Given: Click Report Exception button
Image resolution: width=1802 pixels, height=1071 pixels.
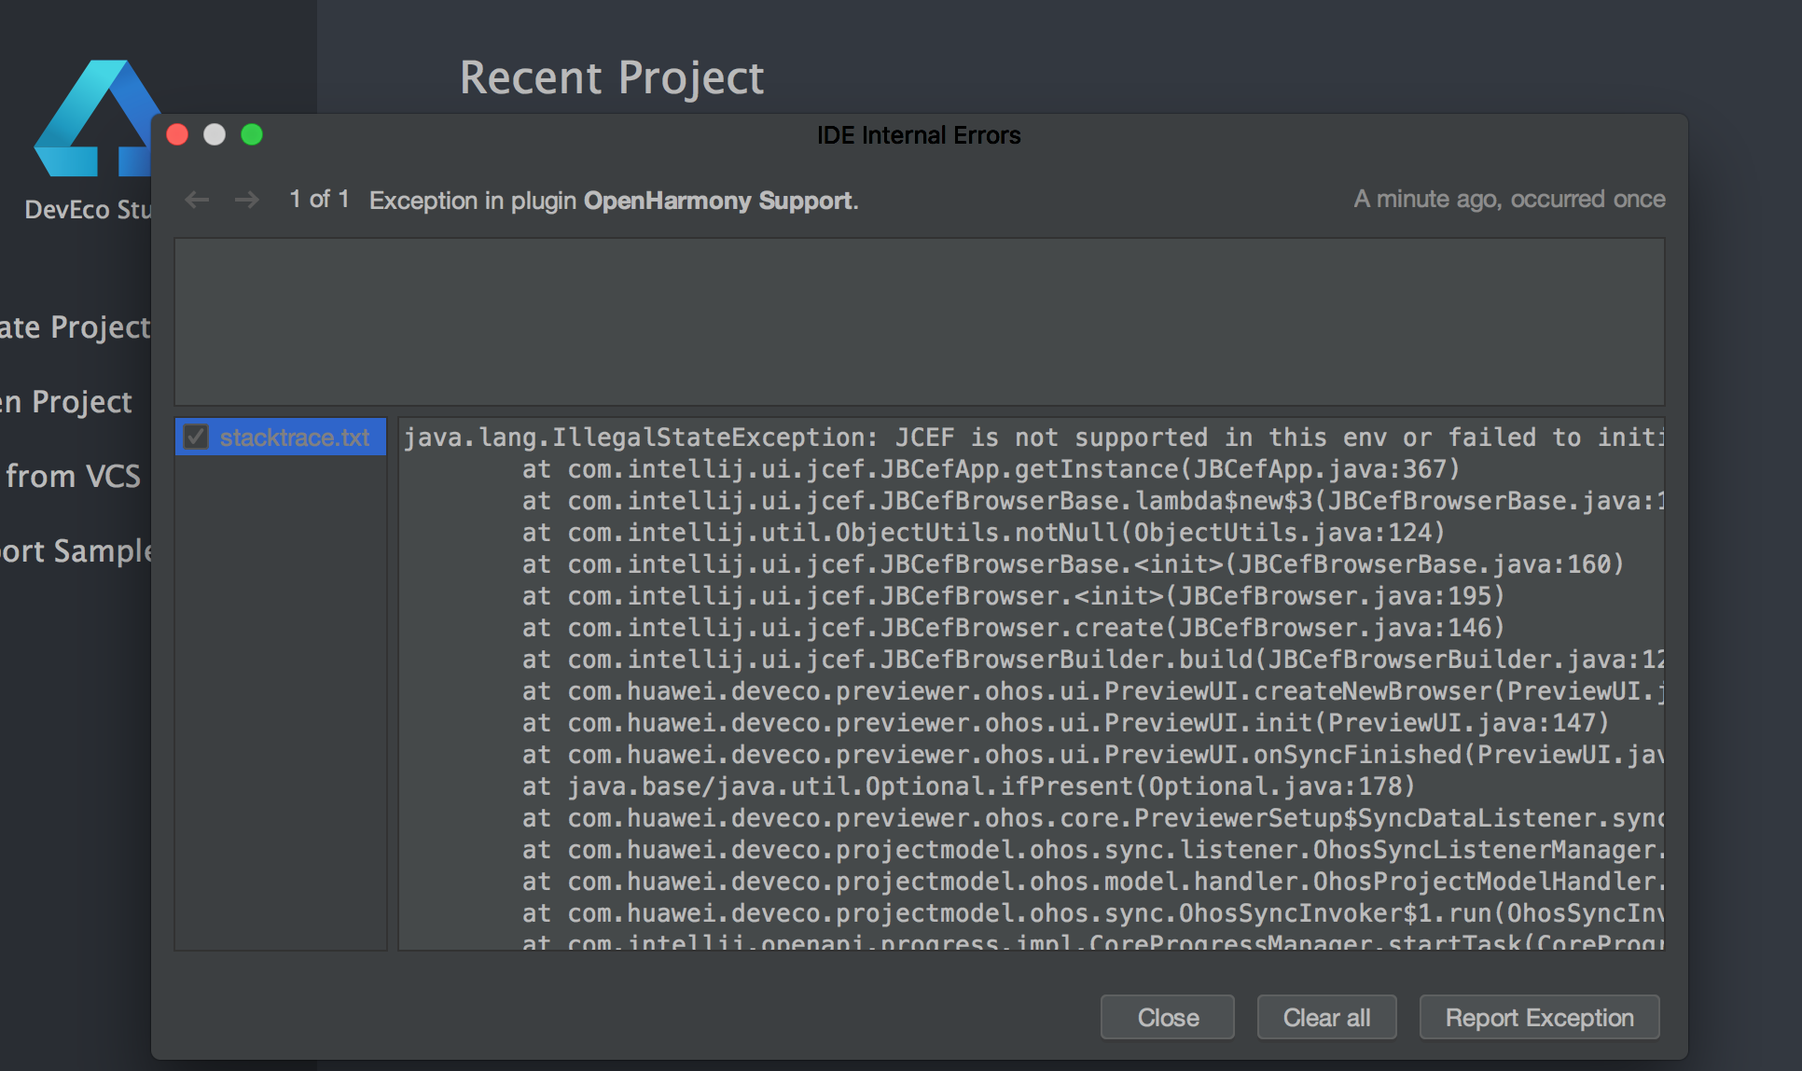Looking at the screenshot, I should point(1539,1017).
